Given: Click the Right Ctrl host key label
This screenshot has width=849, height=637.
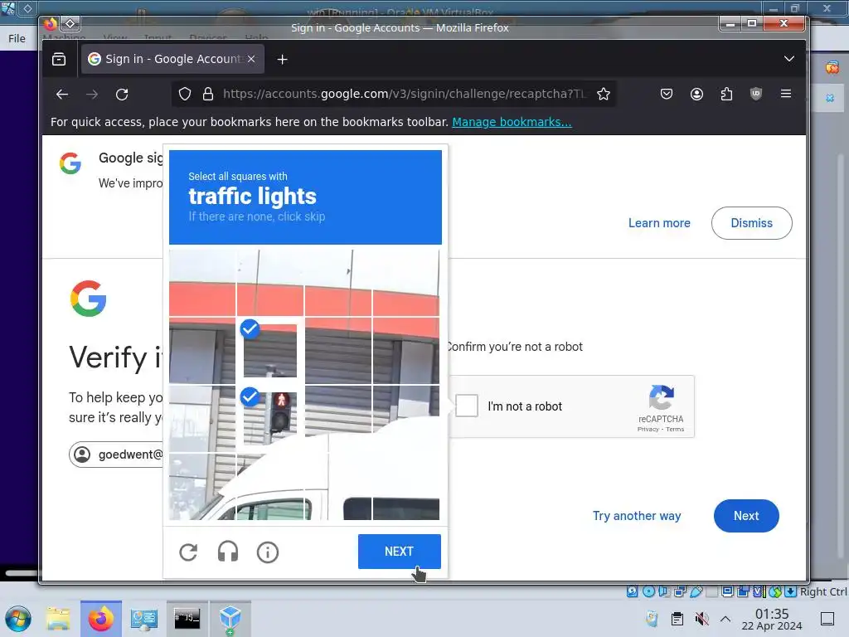Looking at the screenshot, I should pos(823,591).
